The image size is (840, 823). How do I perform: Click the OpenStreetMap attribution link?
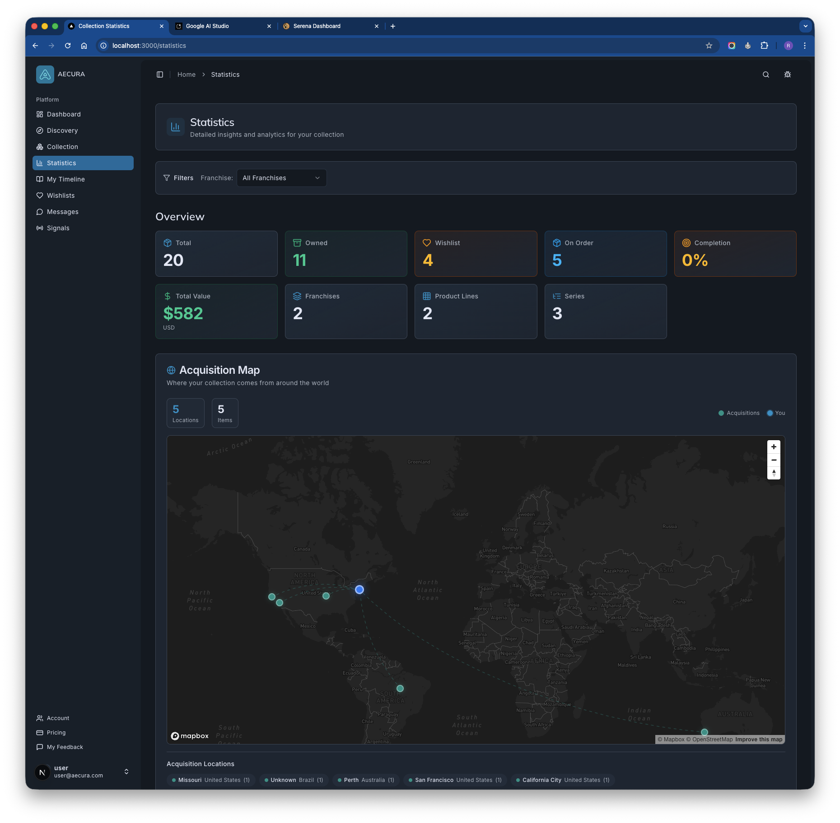tap(709, 739)
